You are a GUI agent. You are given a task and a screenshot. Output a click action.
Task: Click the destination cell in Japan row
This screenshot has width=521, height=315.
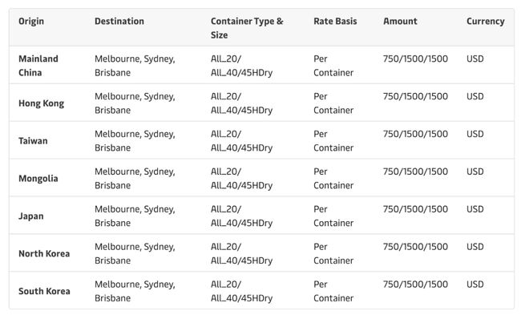pos(135,216)
